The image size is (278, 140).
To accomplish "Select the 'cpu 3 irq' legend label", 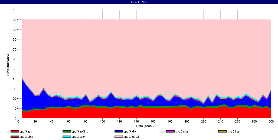I will tap(233, 131).
